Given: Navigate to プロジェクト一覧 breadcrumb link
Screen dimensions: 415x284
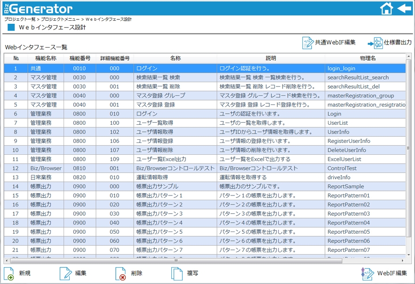Looking at the screenshot, I should click(x=19, y=19).
